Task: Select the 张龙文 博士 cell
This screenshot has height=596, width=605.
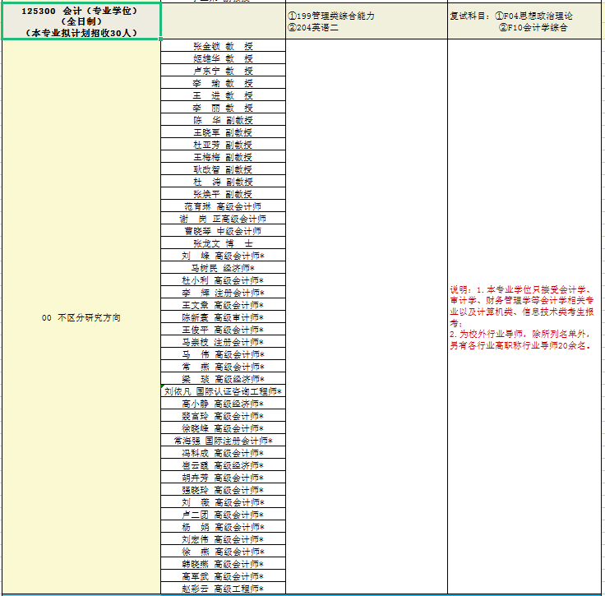Action: point(223,243)
